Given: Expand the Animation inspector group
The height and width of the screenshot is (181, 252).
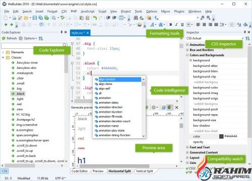Looking at the screenshot, I should [187, 45].
